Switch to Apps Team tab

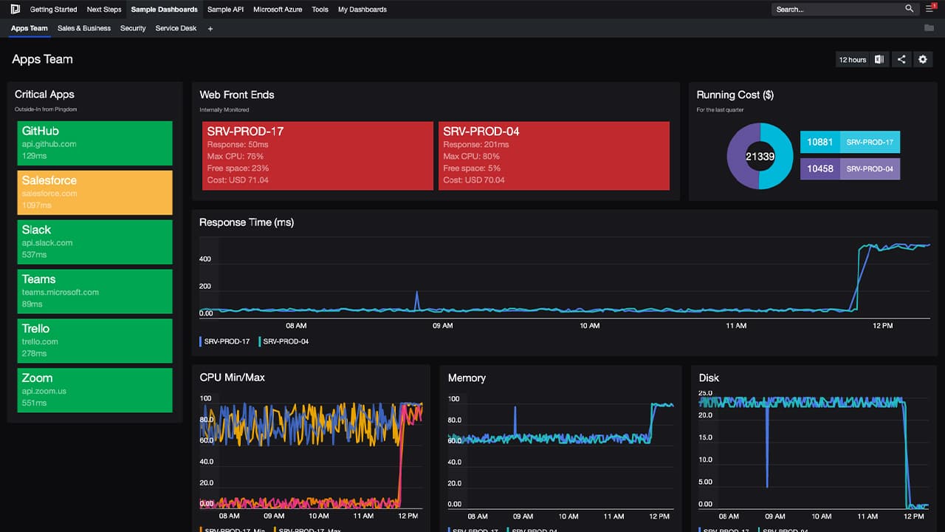pos(30,28)
